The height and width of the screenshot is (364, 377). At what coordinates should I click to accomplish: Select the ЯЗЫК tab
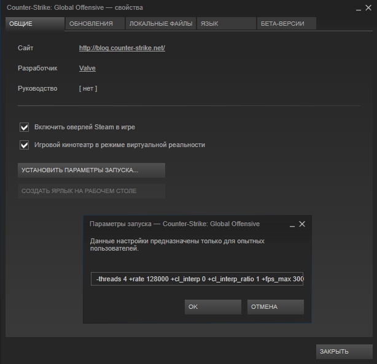coord(227,23)
